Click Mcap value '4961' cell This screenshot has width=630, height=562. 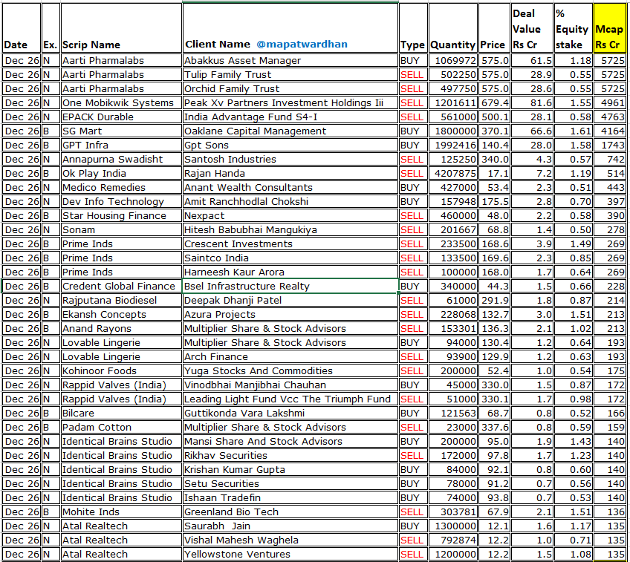pos(609,102)
